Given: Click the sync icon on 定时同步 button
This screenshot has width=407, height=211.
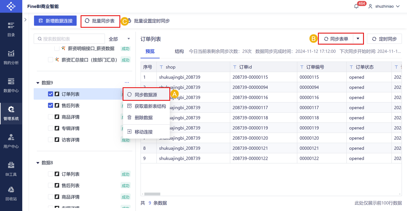Looking at the screenshot, I should 374,39.
